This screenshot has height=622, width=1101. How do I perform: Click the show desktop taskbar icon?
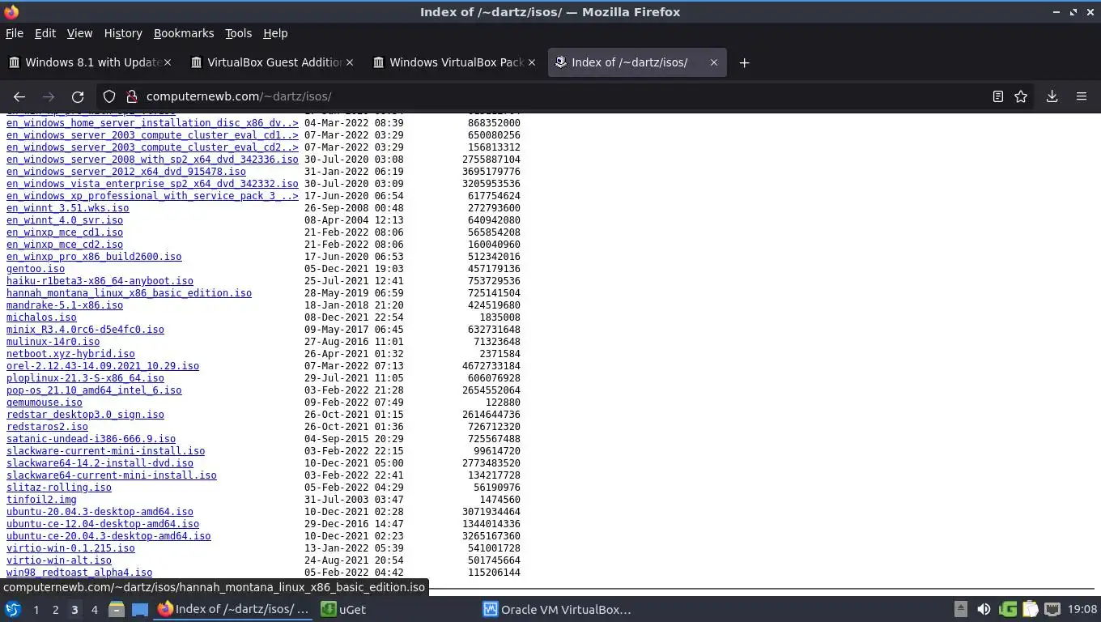click(139, 609)
